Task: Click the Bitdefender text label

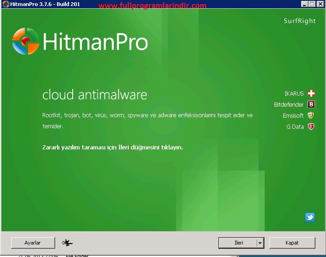Action: click(289, 105)
